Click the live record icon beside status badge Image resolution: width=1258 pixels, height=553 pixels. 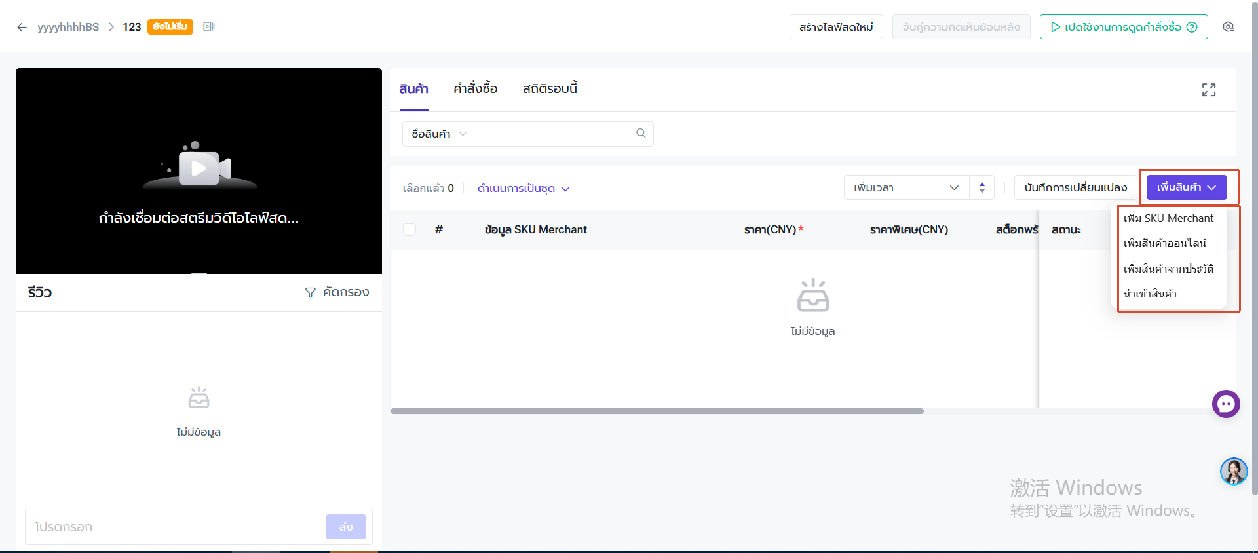coord(209,27)
